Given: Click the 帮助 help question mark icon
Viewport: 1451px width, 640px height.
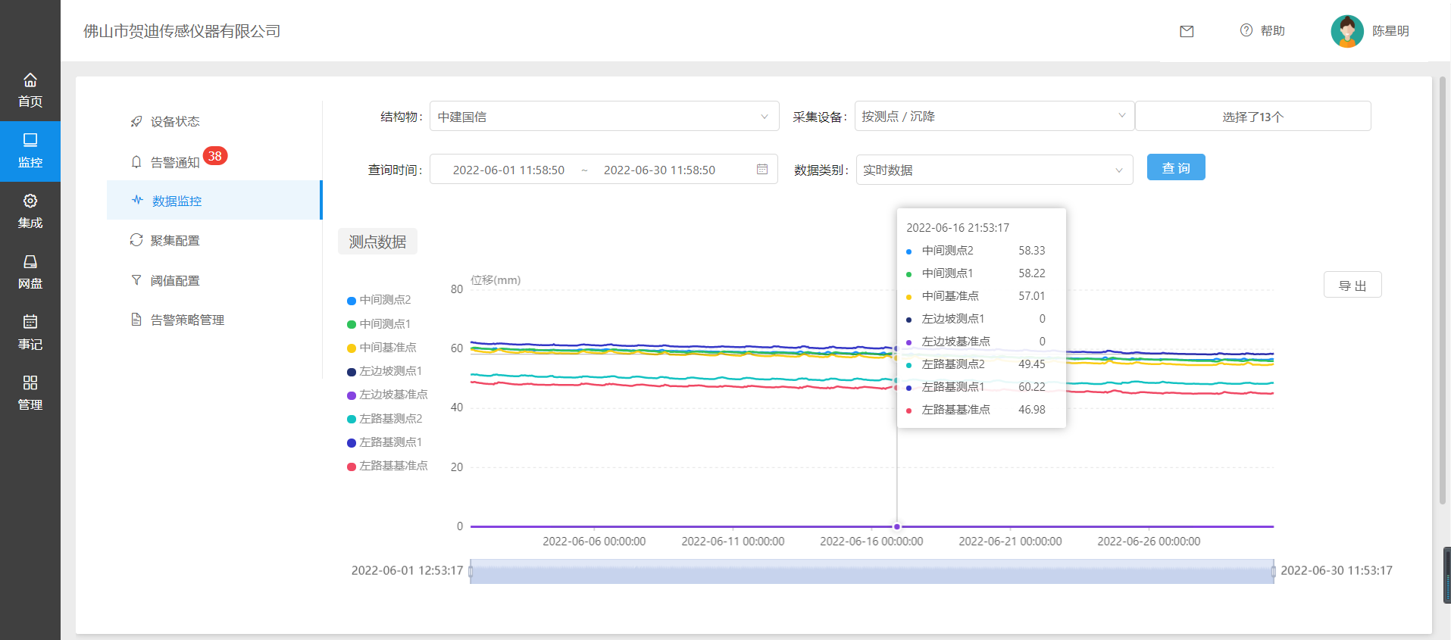Looking at the screenshot, I should [x=1246, y=30].
